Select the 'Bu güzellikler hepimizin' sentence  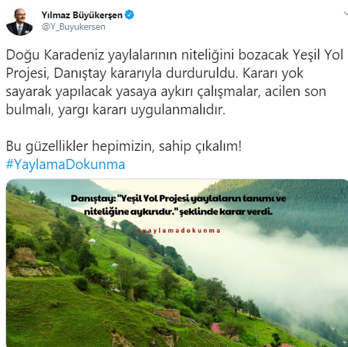(124, 146)
